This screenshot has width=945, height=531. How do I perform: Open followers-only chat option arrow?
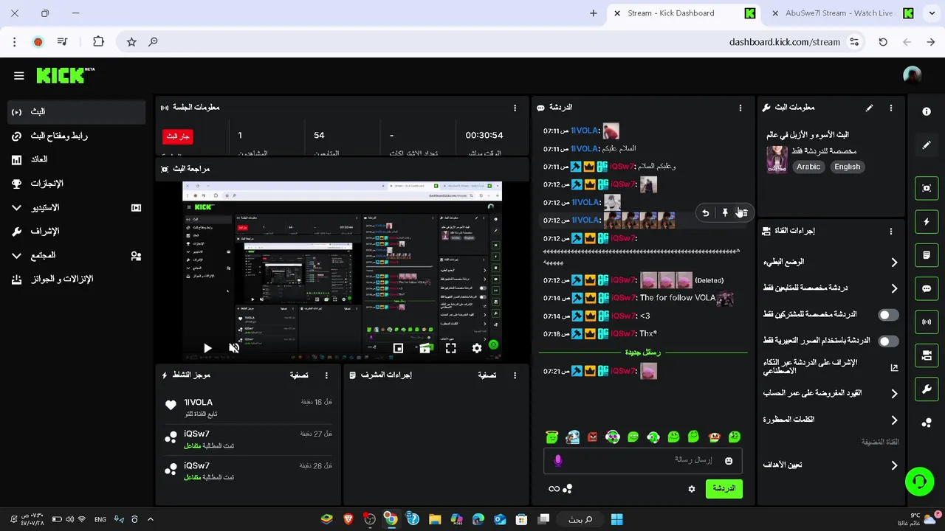tap(894, 288)
